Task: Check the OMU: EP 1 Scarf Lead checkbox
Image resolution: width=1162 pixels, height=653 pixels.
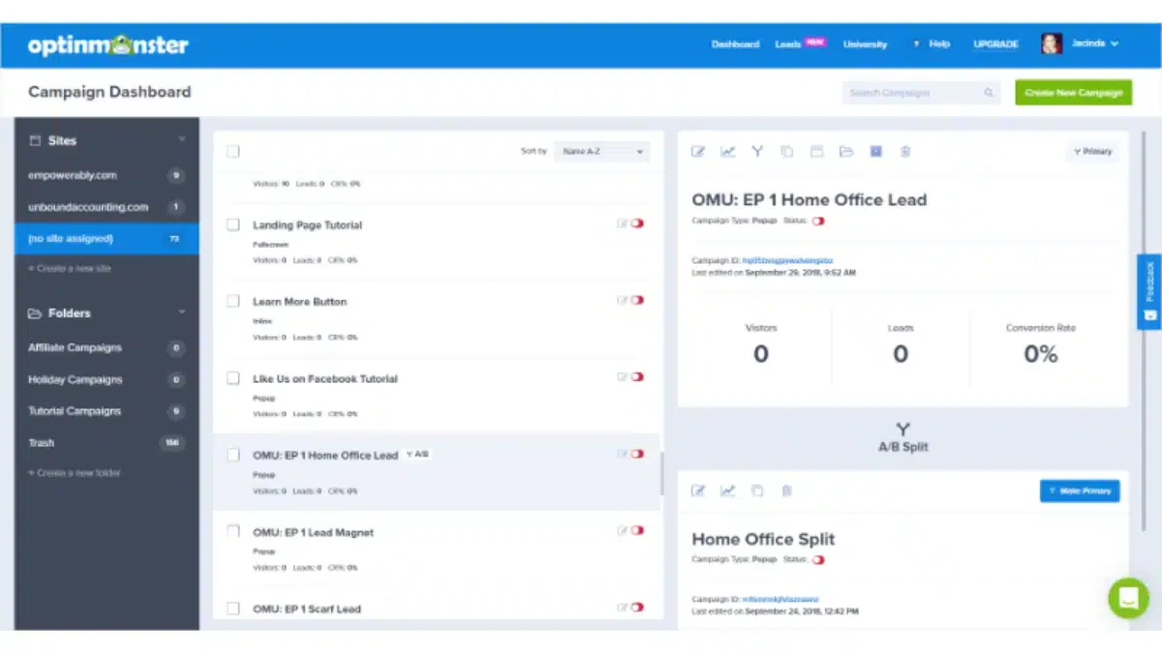Action: [232, 608]
